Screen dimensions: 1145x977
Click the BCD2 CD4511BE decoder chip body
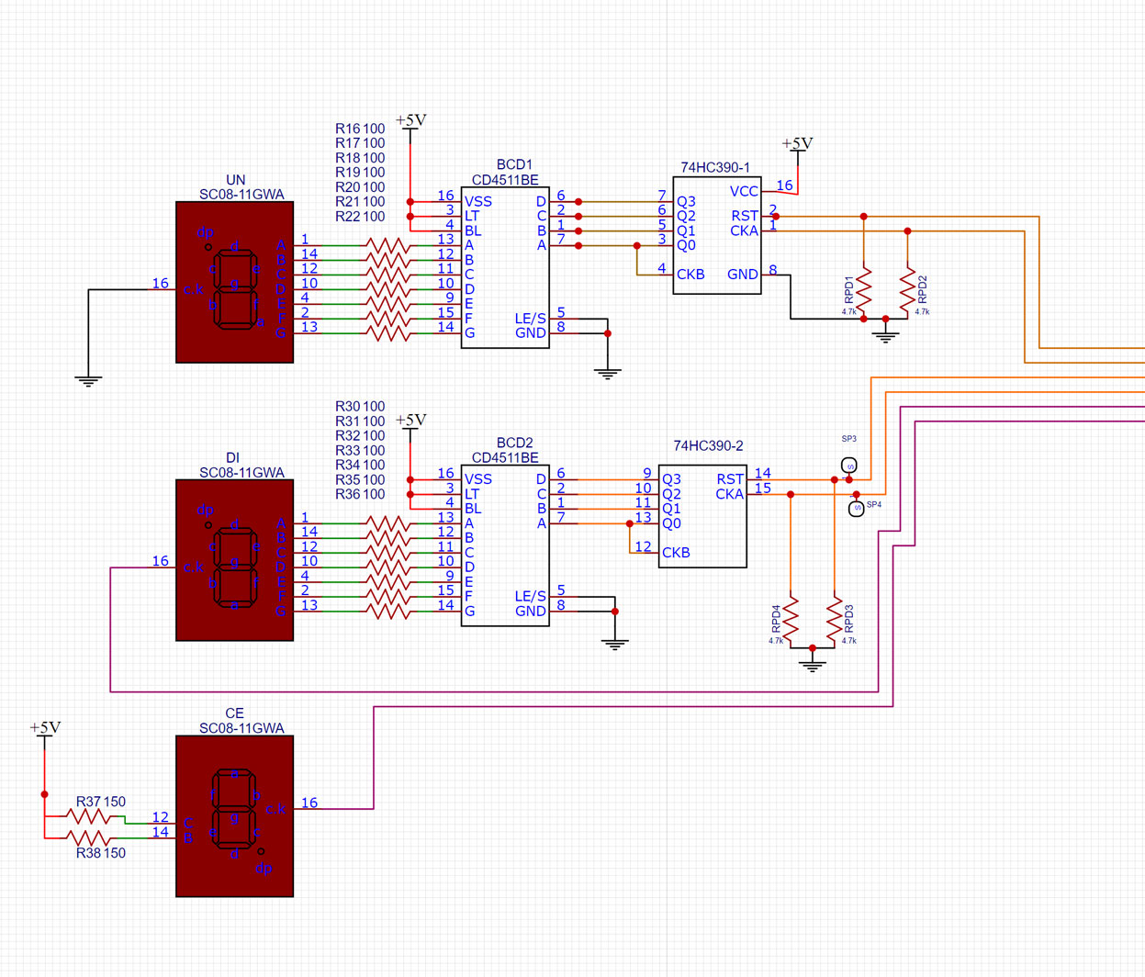[505, 545]
